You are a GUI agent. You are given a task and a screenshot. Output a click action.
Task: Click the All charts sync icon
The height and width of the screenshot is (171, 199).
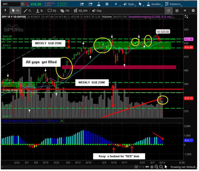pos(185,10)
